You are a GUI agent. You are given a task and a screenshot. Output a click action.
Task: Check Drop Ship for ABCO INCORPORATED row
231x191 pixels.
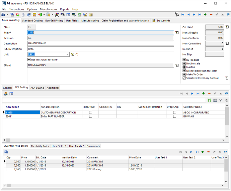coord(174,112)
